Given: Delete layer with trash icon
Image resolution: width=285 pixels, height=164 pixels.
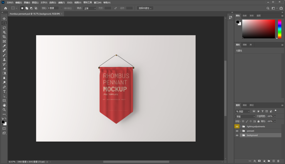Looking at the screenshot, I should click(278, 161).
